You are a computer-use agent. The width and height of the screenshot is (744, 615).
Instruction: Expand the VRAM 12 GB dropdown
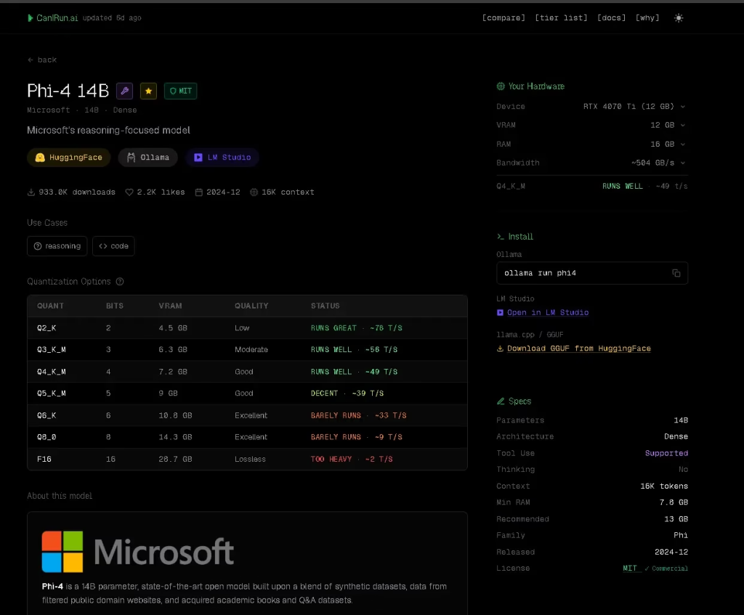coord(667,126)
